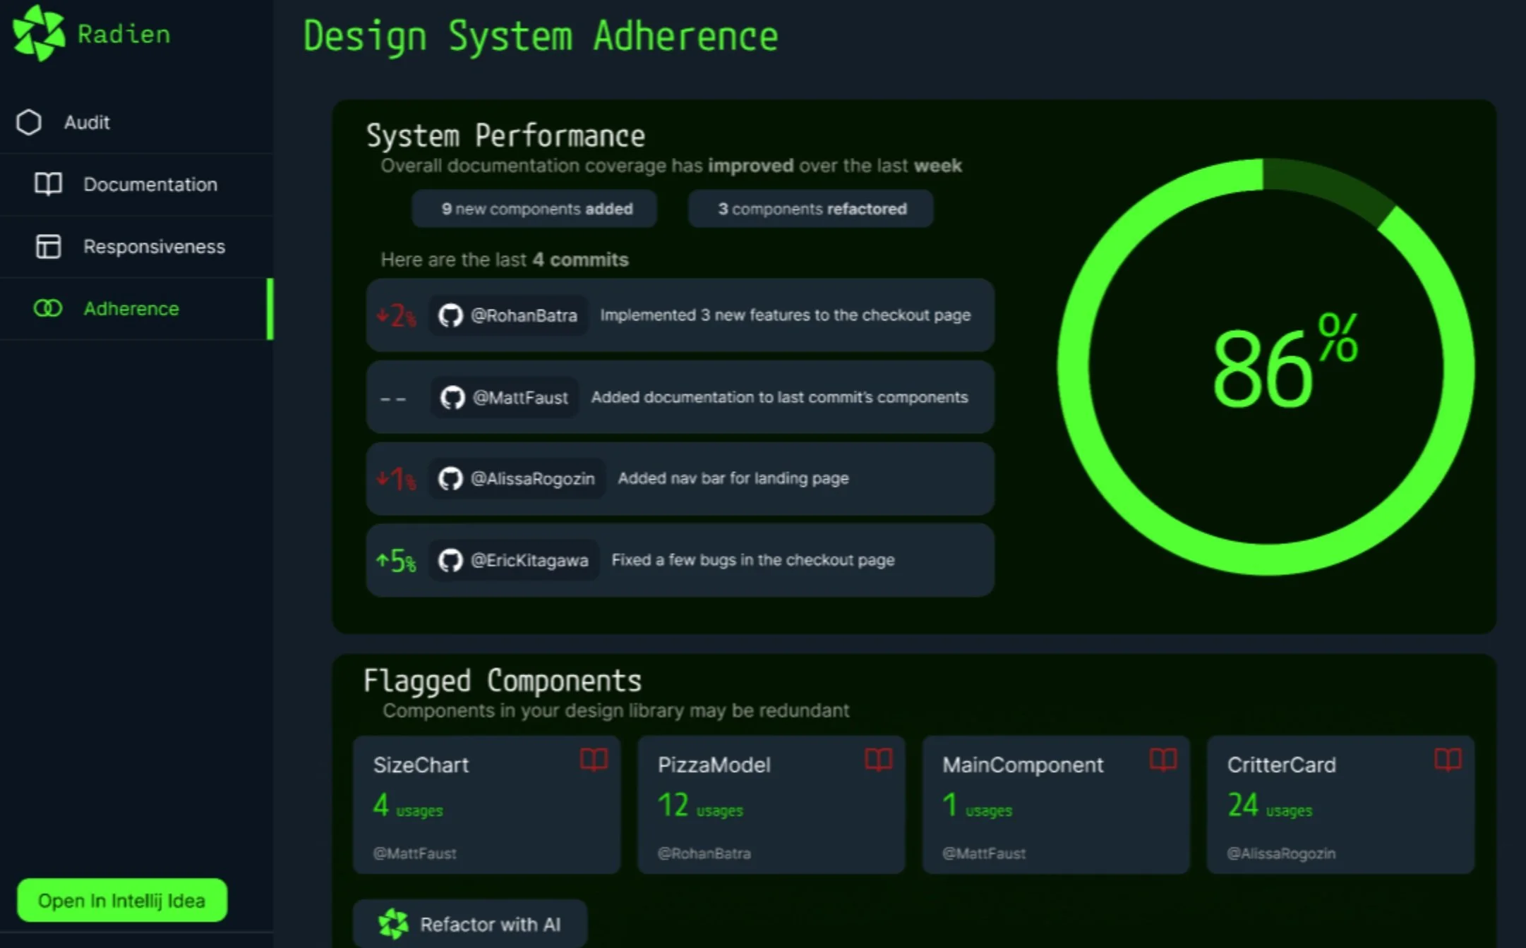Switch to the Responsiveness section
The height and width of the screenshot is (948, 1526).
[x=154, y=246]
